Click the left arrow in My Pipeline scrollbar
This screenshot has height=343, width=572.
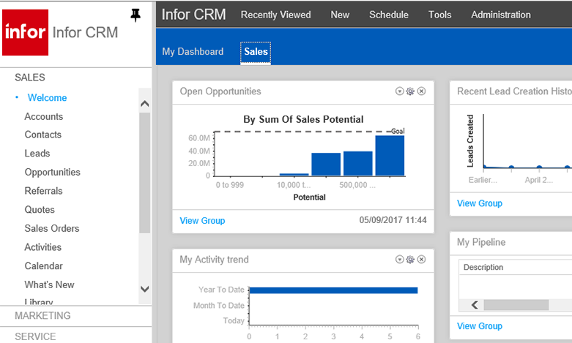point(475,305)
